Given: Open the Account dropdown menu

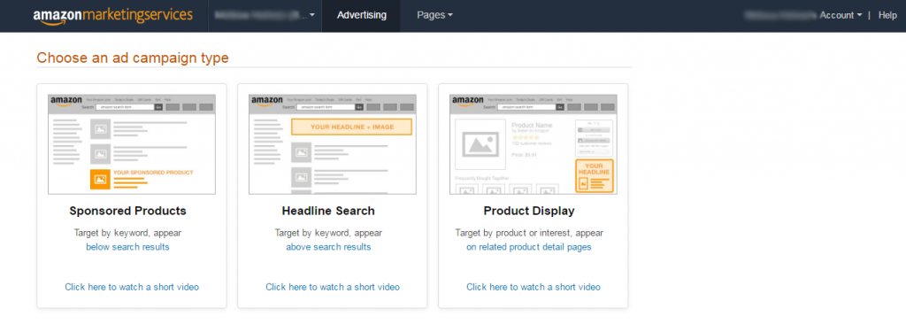Looking at the screenshot, I should [x=841, y=16].
